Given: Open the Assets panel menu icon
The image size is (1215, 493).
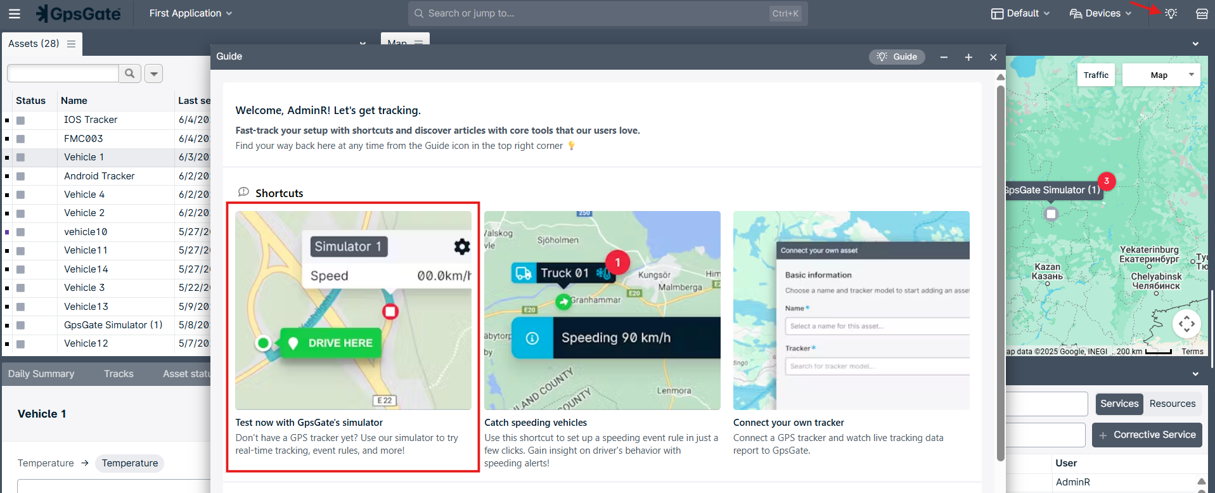Looking at the screenshot, I should click(x=71, y=44).
